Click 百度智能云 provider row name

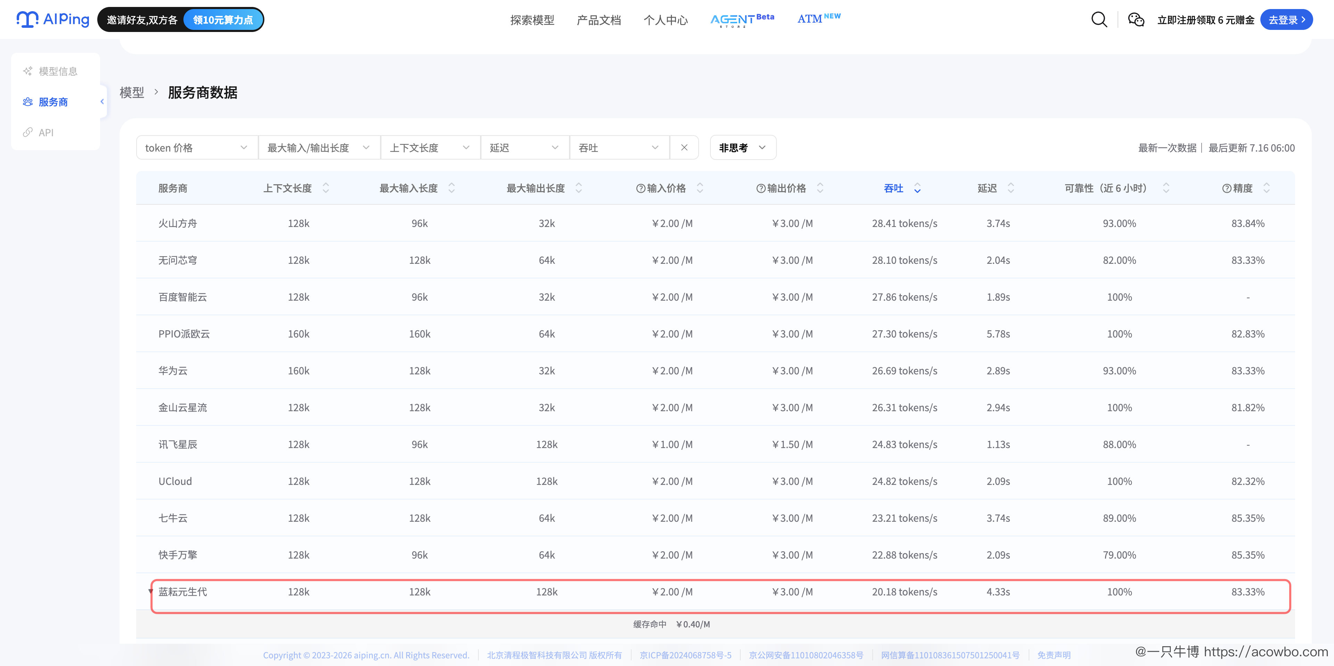182,297
